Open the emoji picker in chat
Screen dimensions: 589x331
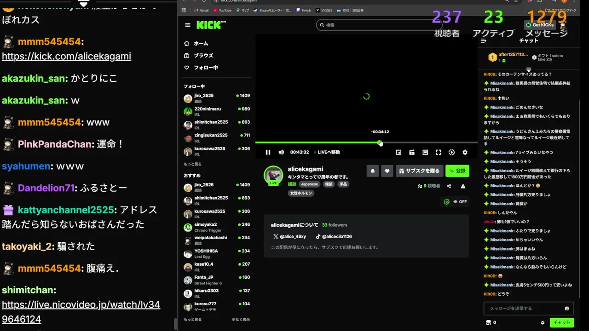point(567,308)
